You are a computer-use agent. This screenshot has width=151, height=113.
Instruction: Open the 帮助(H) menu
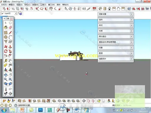point(65,5)
